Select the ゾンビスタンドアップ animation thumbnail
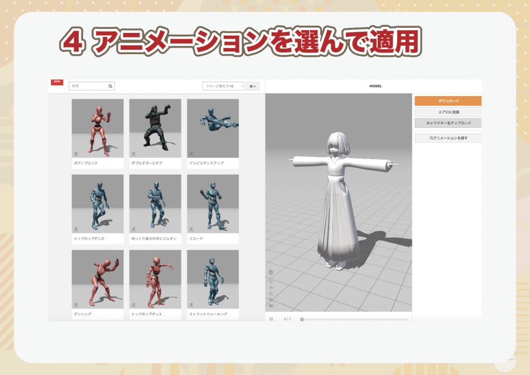 coord(213,128)
